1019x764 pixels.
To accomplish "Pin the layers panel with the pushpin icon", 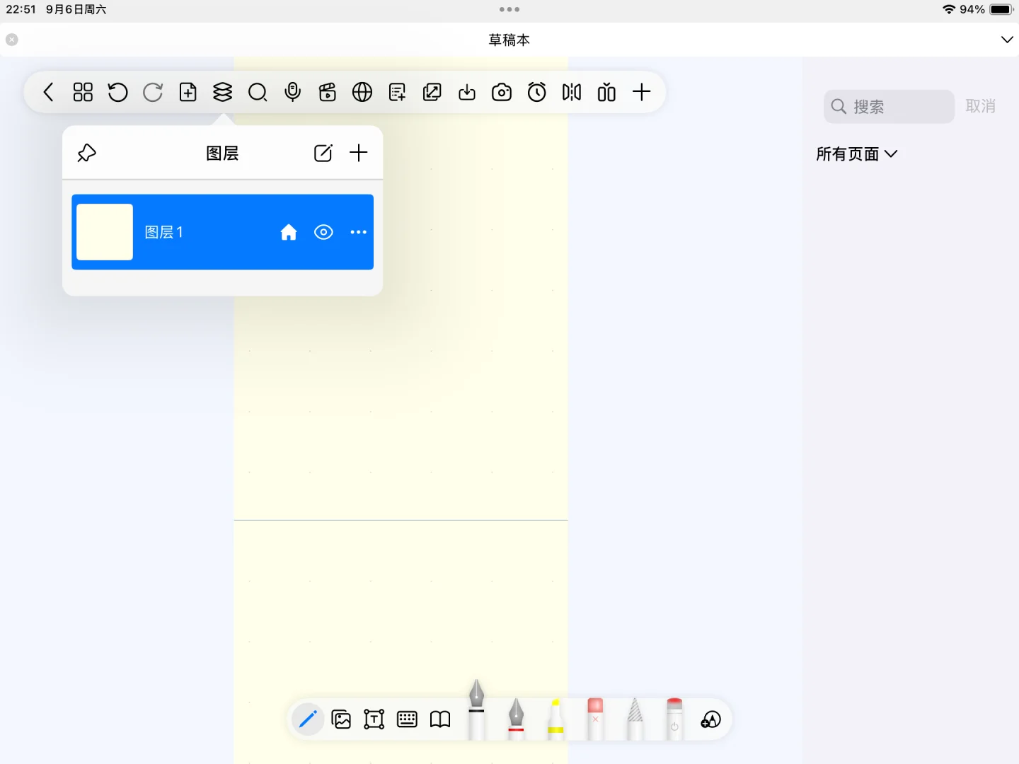I will [86, 152].
